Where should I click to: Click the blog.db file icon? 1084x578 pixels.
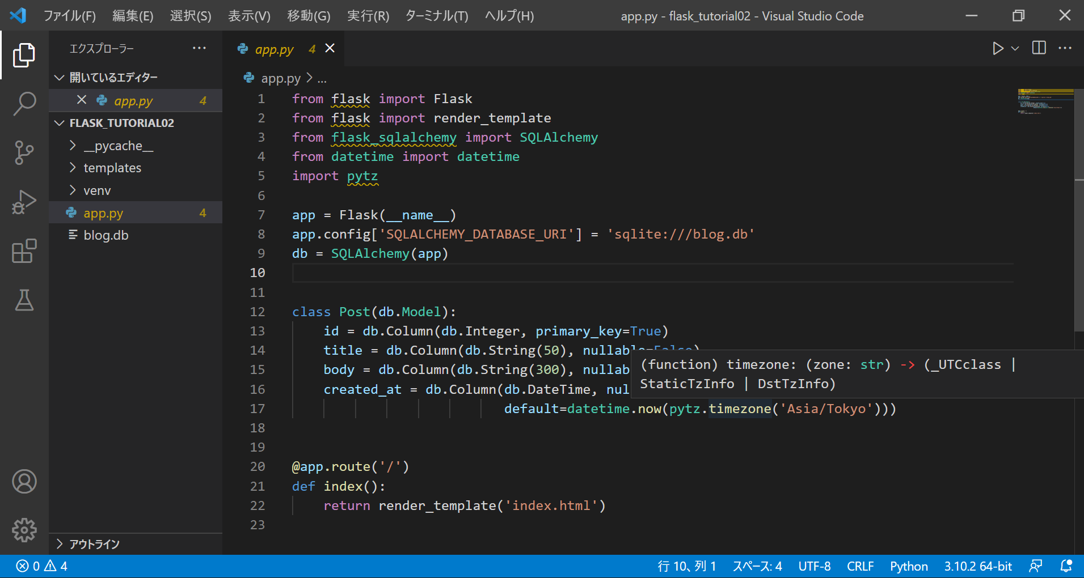pos(73,235)
